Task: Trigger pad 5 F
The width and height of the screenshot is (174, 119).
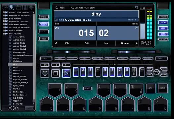Action: tap(96, 104)
